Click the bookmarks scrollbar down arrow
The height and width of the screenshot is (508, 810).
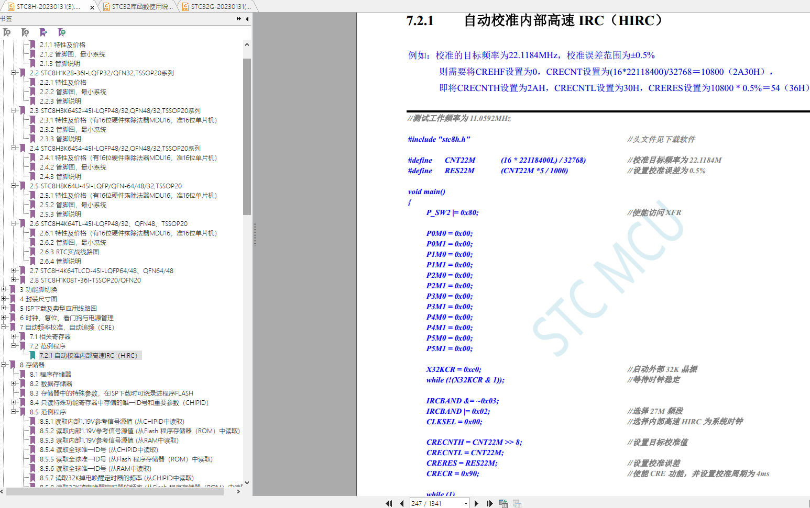pyautogui.click(x=247, y=483)
